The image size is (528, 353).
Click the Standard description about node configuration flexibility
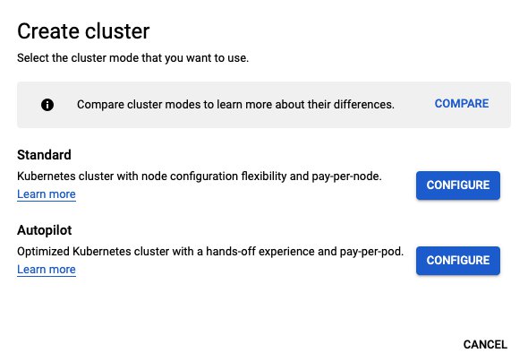[200, 176]
